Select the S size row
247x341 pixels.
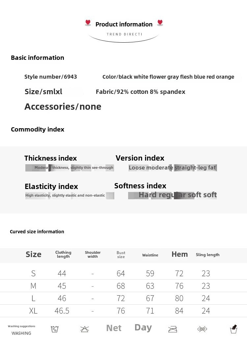coord(123,273)
